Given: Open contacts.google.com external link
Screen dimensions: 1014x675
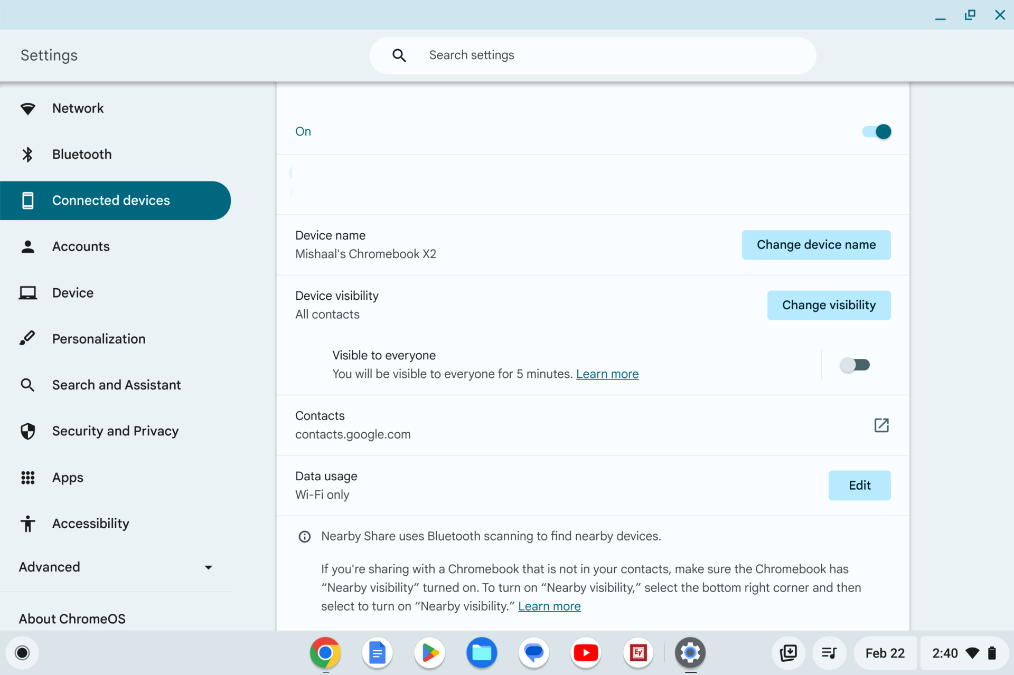Looking at the screenshot, I should (881, 424).
